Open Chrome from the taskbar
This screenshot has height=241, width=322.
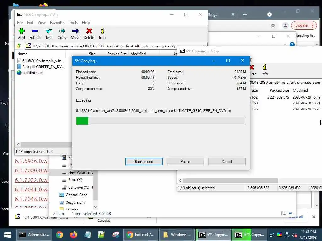point(59,235)
